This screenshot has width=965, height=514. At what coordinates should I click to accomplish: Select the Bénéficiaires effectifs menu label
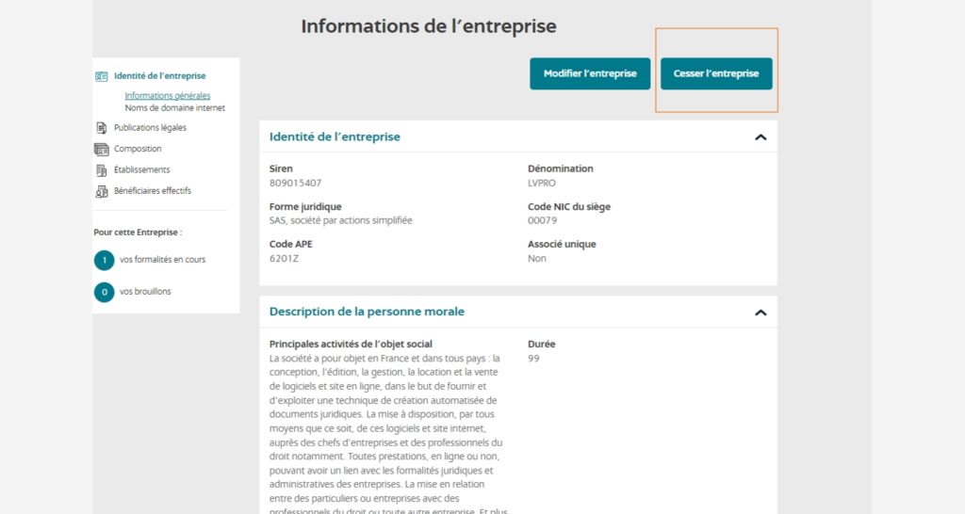[x=153, y=191]
